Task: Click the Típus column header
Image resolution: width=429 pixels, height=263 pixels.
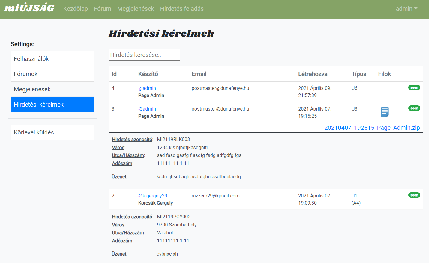Action: pyautogui.click(x=359, y=74)
